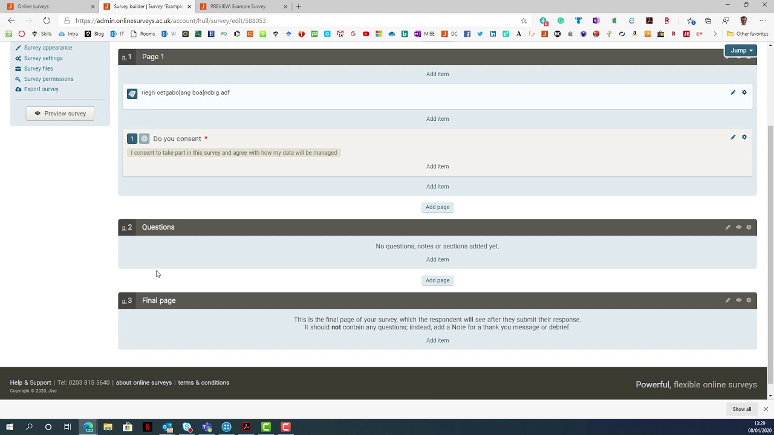Image resolution: width=774 pixels, height=435 pixels.
Task: Switch to the Online surveys browser tab
Action: click(50, 6)
